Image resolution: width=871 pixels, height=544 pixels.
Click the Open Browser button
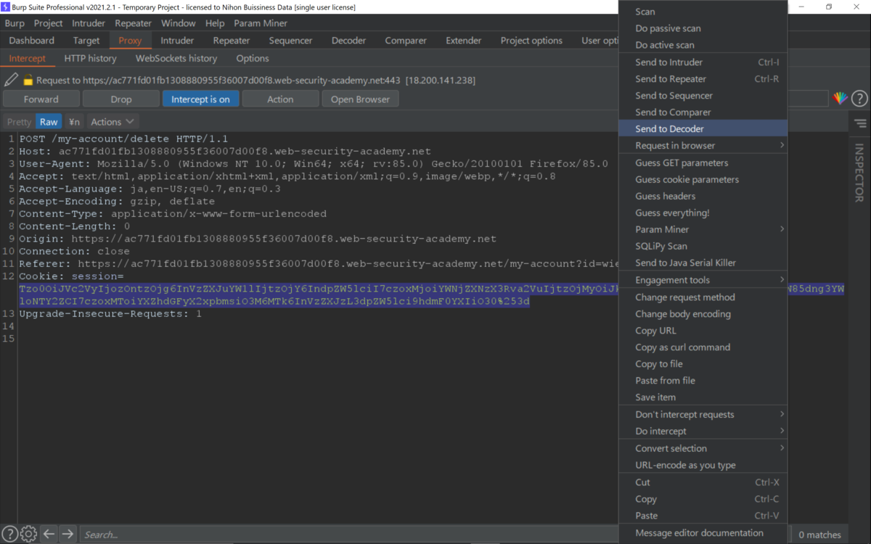[x=360, y=99]
